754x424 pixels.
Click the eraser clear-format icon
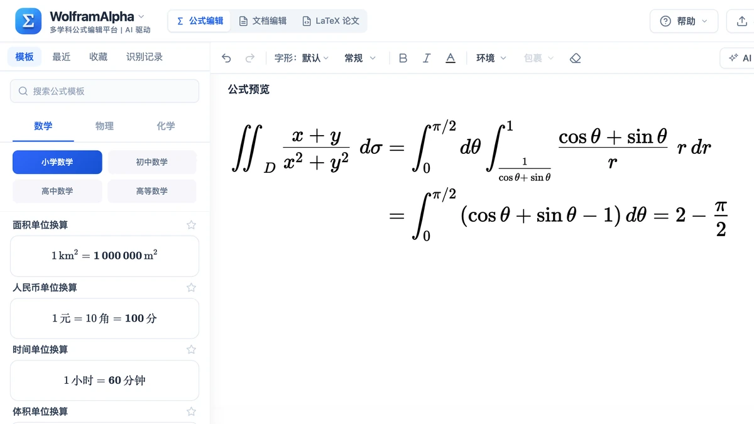pyautogui.click(x=575, y=58)
